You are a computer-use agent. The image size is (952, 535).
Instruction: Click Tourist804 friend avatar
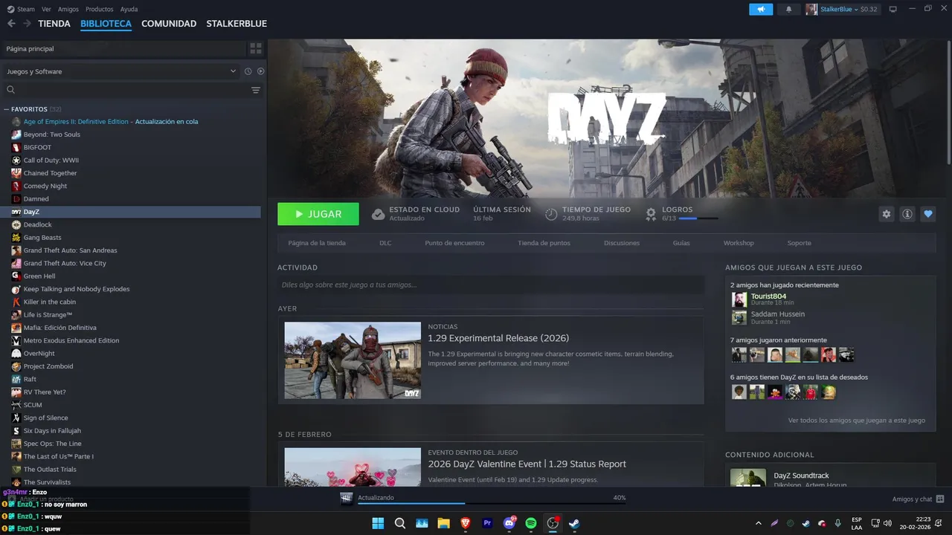tap(739, 299)
